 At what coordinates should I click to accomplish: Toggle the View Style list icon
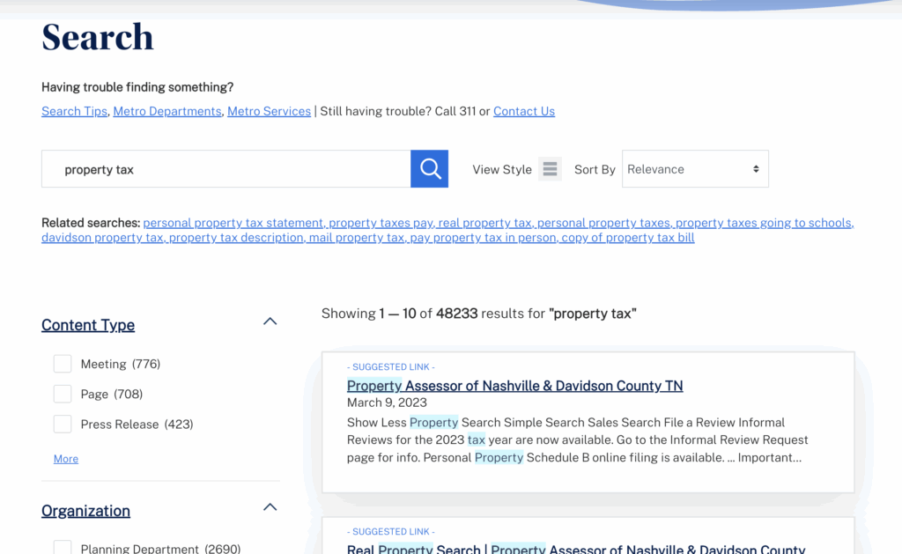pyautogui.click(x=550, y=169)
